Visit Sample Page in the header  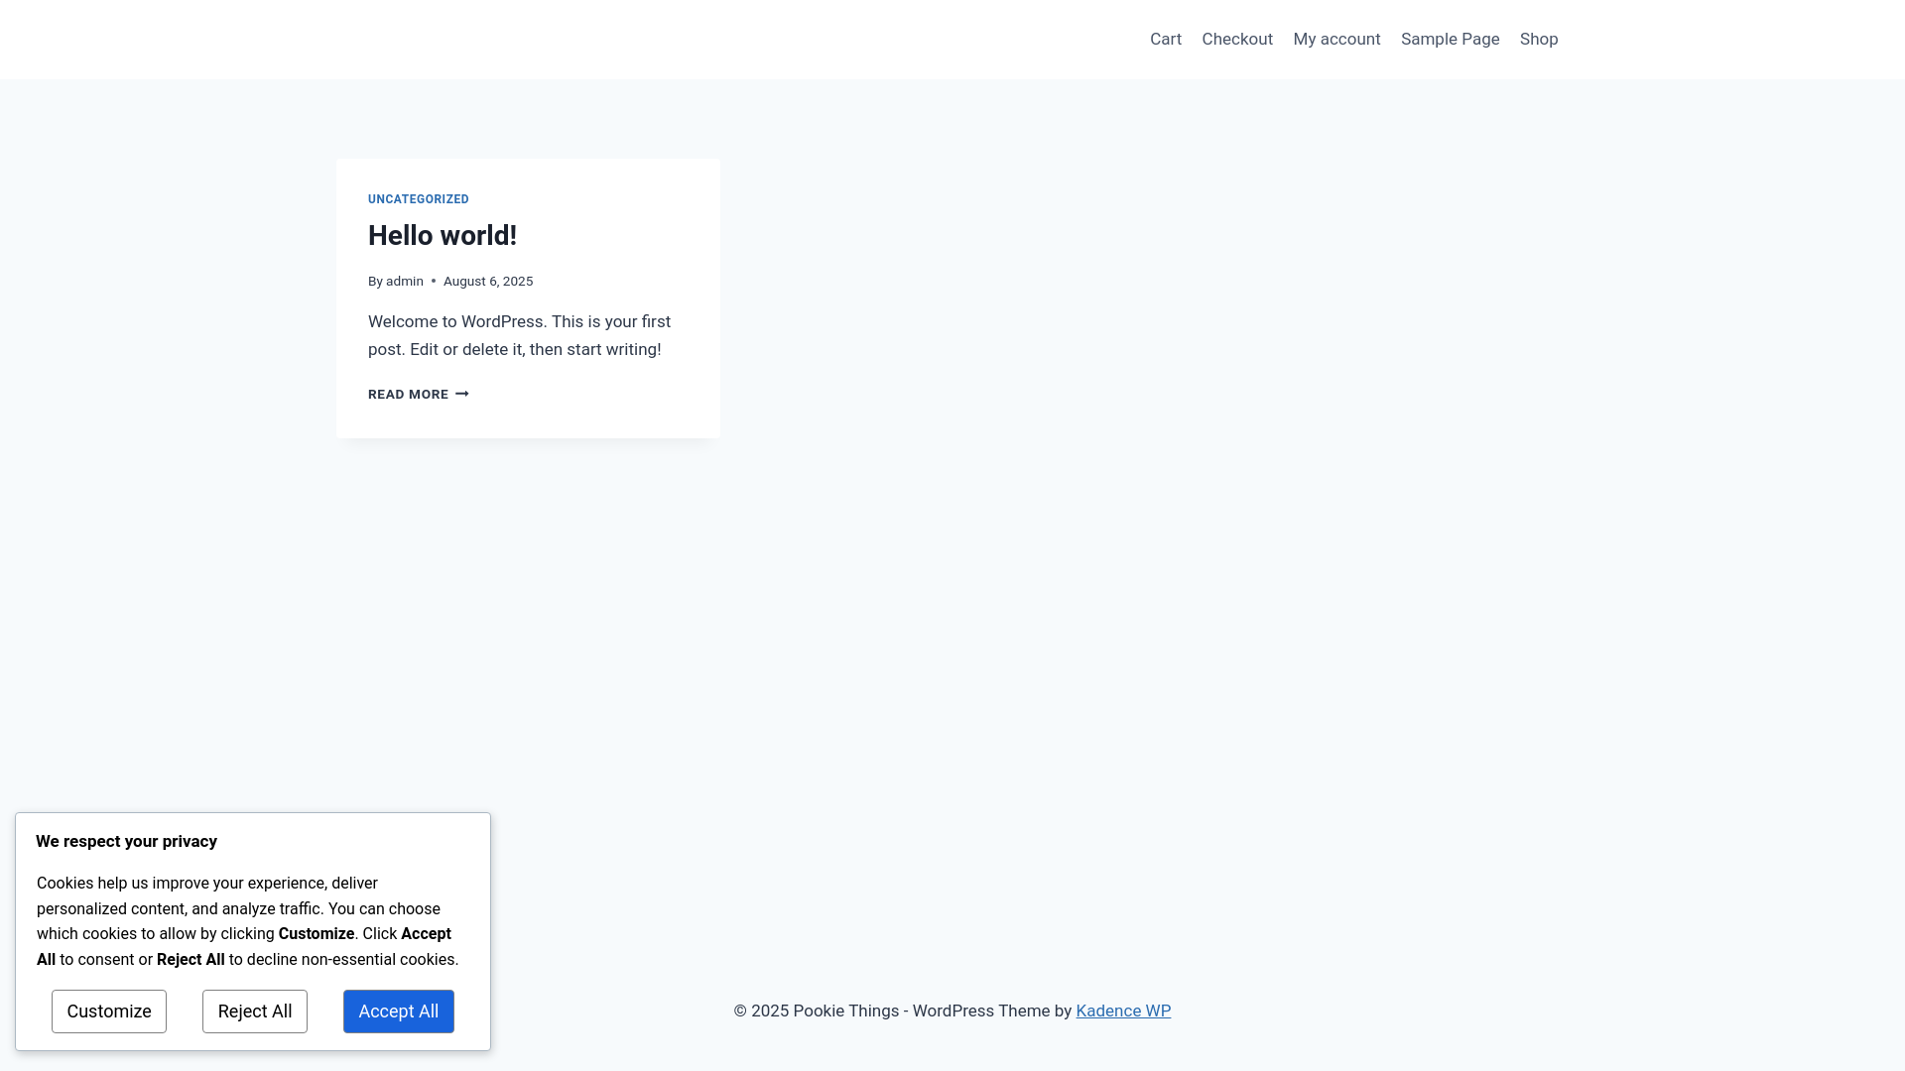[1450, 39]
